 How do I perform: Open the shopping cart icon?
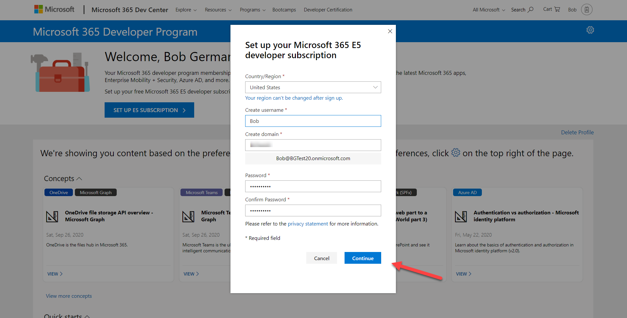(557, 9)
